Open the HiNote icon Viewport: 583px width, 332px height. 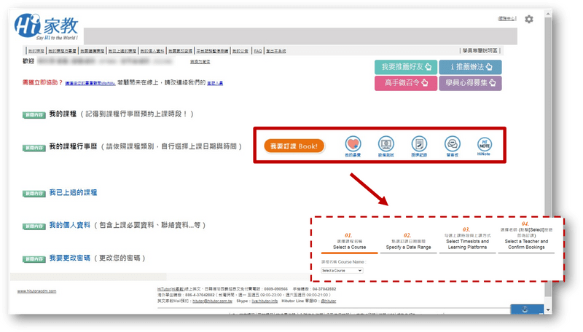tap(485, 144)
